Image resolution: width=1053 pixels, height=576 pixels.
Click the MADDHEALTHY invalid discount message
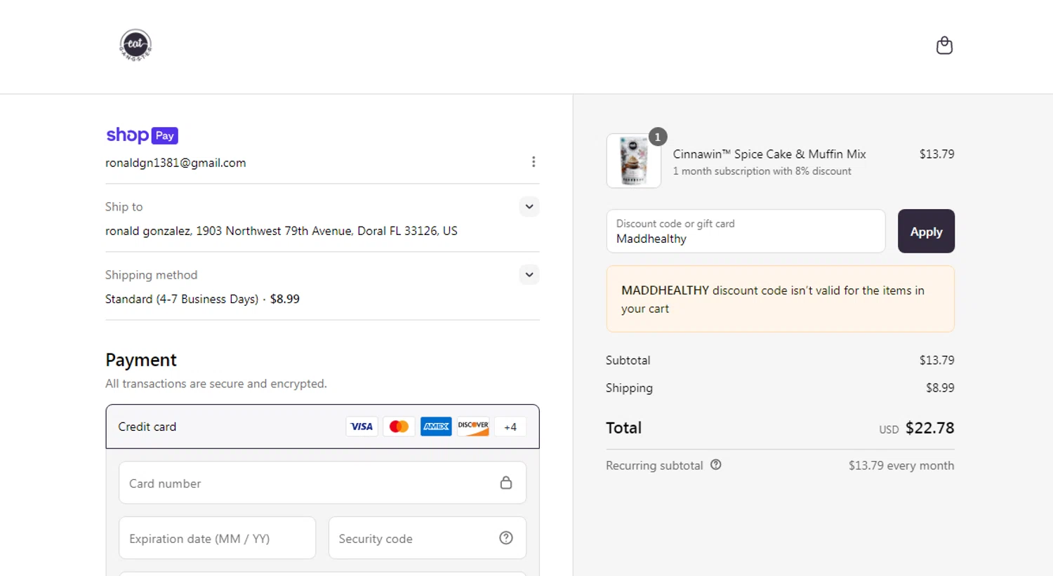tap(780, 299)
